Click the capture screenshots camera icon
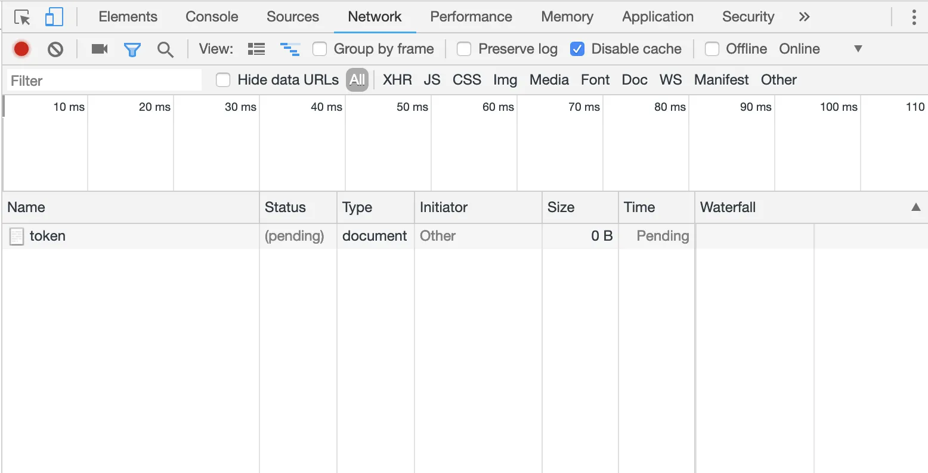The width and height of the screenshot is (928, 473). click(99, 49)
